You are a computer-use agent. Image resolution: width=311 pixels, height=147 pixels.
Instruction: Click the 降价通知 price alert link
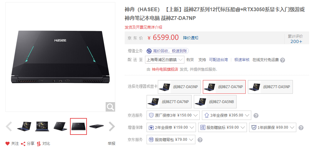191,38
